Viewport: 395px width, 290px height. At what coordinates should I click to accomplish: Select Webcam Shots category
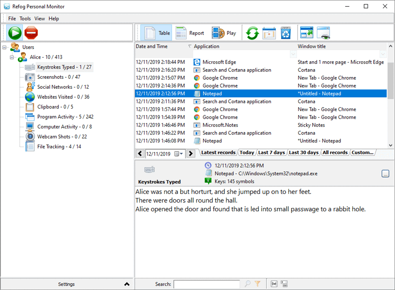point(62,137)
